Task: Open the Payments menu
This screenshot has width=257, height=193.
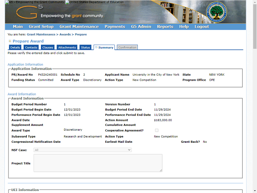Action: [115, 27]
